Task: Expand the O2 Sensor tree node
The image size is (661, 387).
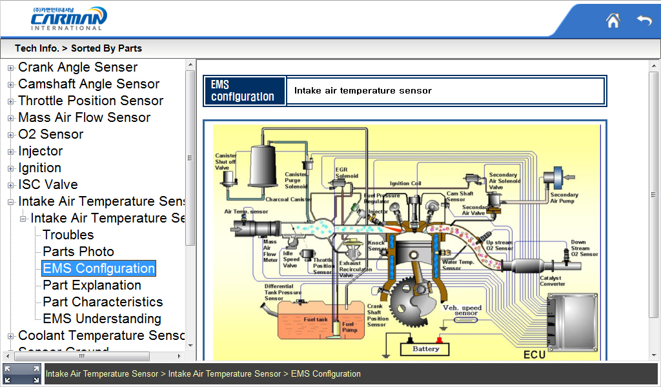Action: tap(11, 135)
